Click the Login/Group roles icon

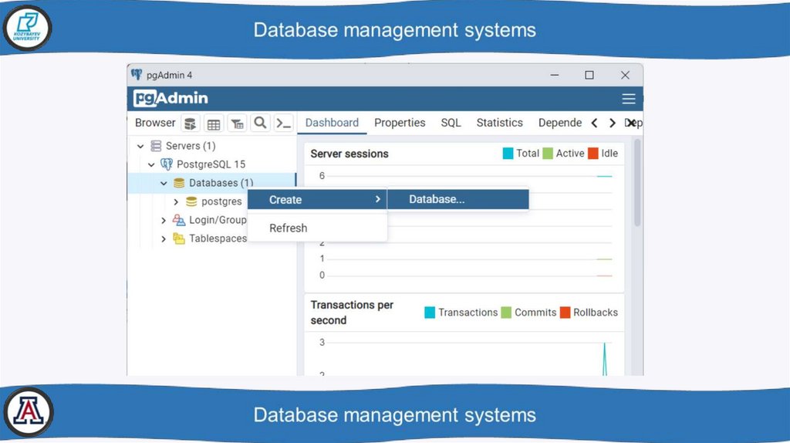click(179, 220)
